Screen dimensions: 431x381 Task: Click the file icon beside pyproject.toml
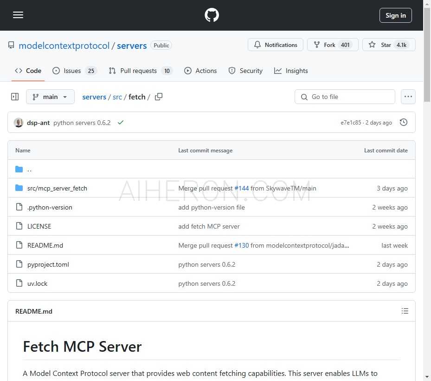tap(19, 264)
